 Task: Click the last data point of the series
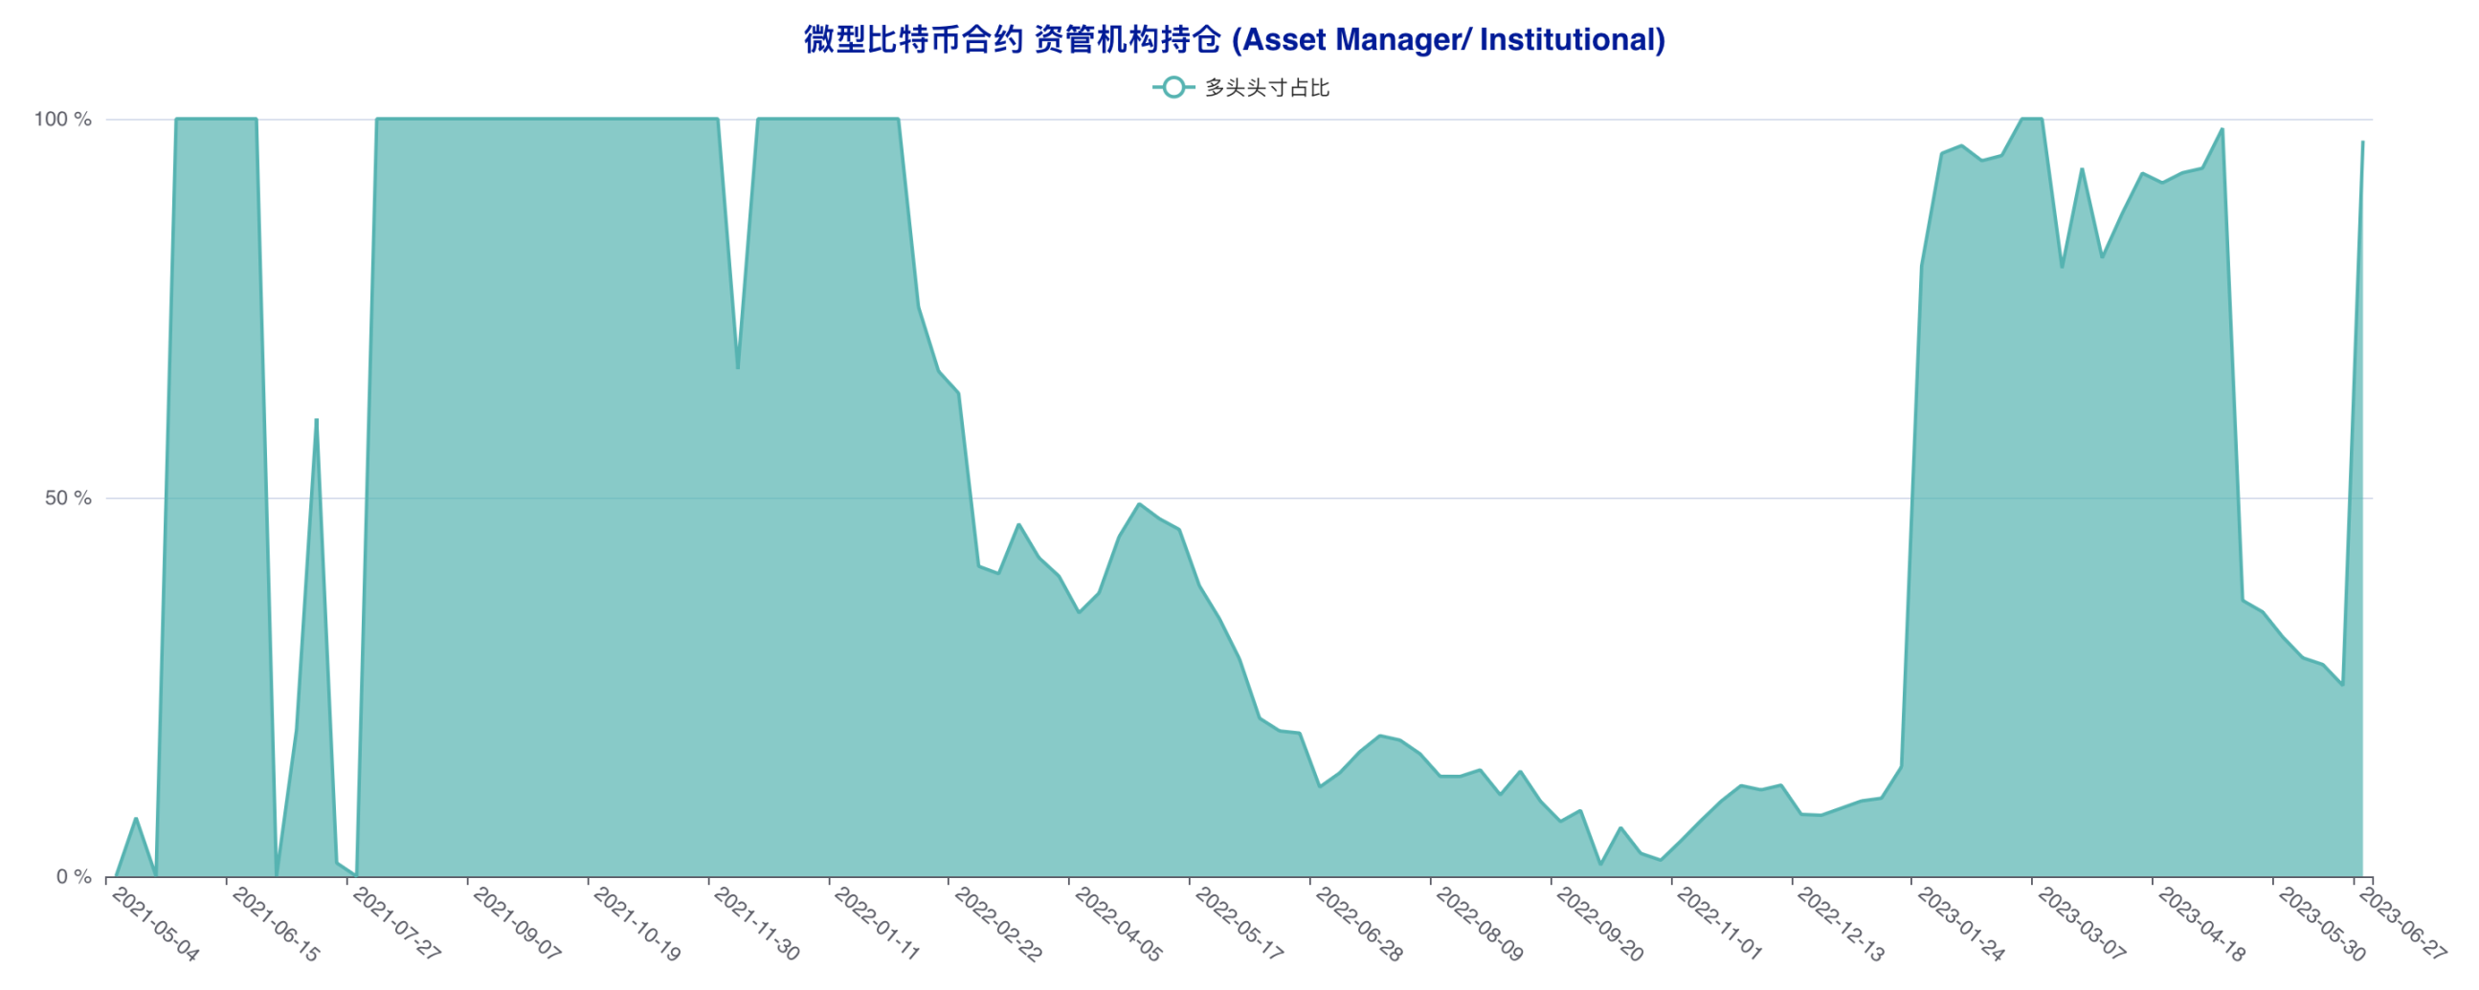point(2362,143)
